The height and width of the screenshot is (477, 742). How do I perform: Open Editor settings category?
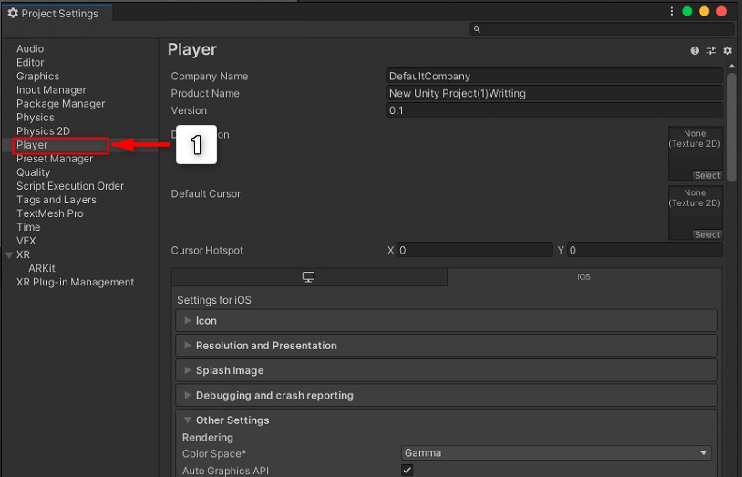pos(30,63)
